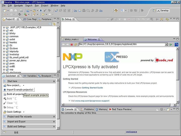The height and width of the screenshot is (136, 181).
Task: Expand the adc project tree node
Action: (4, 30)
